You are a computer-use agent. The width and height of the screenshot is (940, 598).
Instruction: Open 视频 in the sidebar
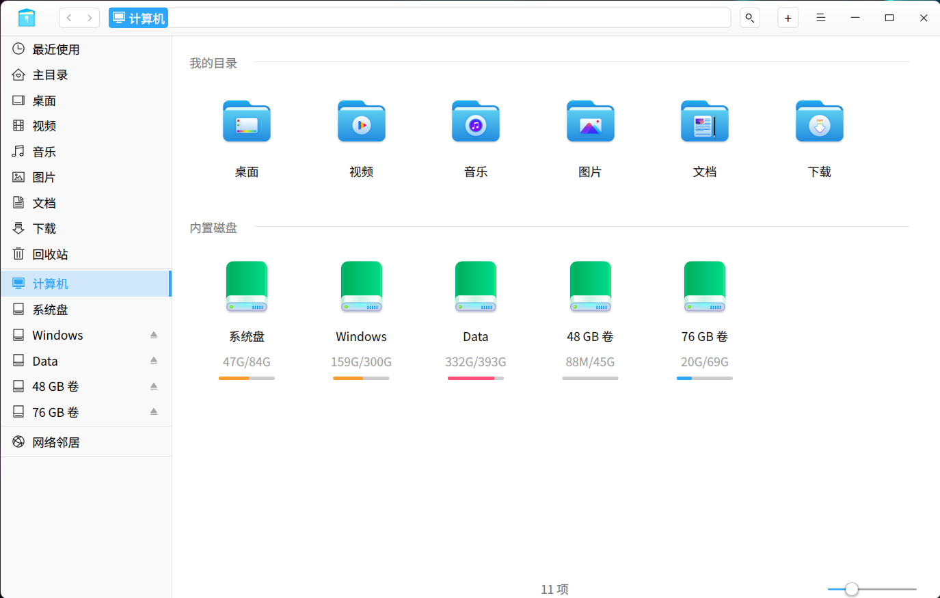pos(85,126)
